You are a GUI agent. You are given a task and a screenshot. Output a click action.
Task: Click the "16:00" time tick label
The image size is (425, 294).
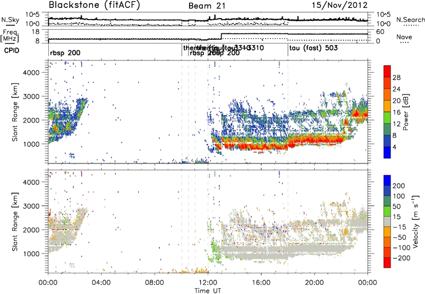261,283
